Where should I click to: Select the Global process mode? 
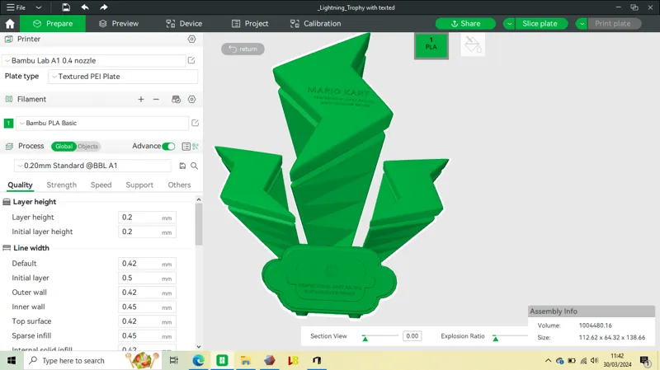click(64, 147)
